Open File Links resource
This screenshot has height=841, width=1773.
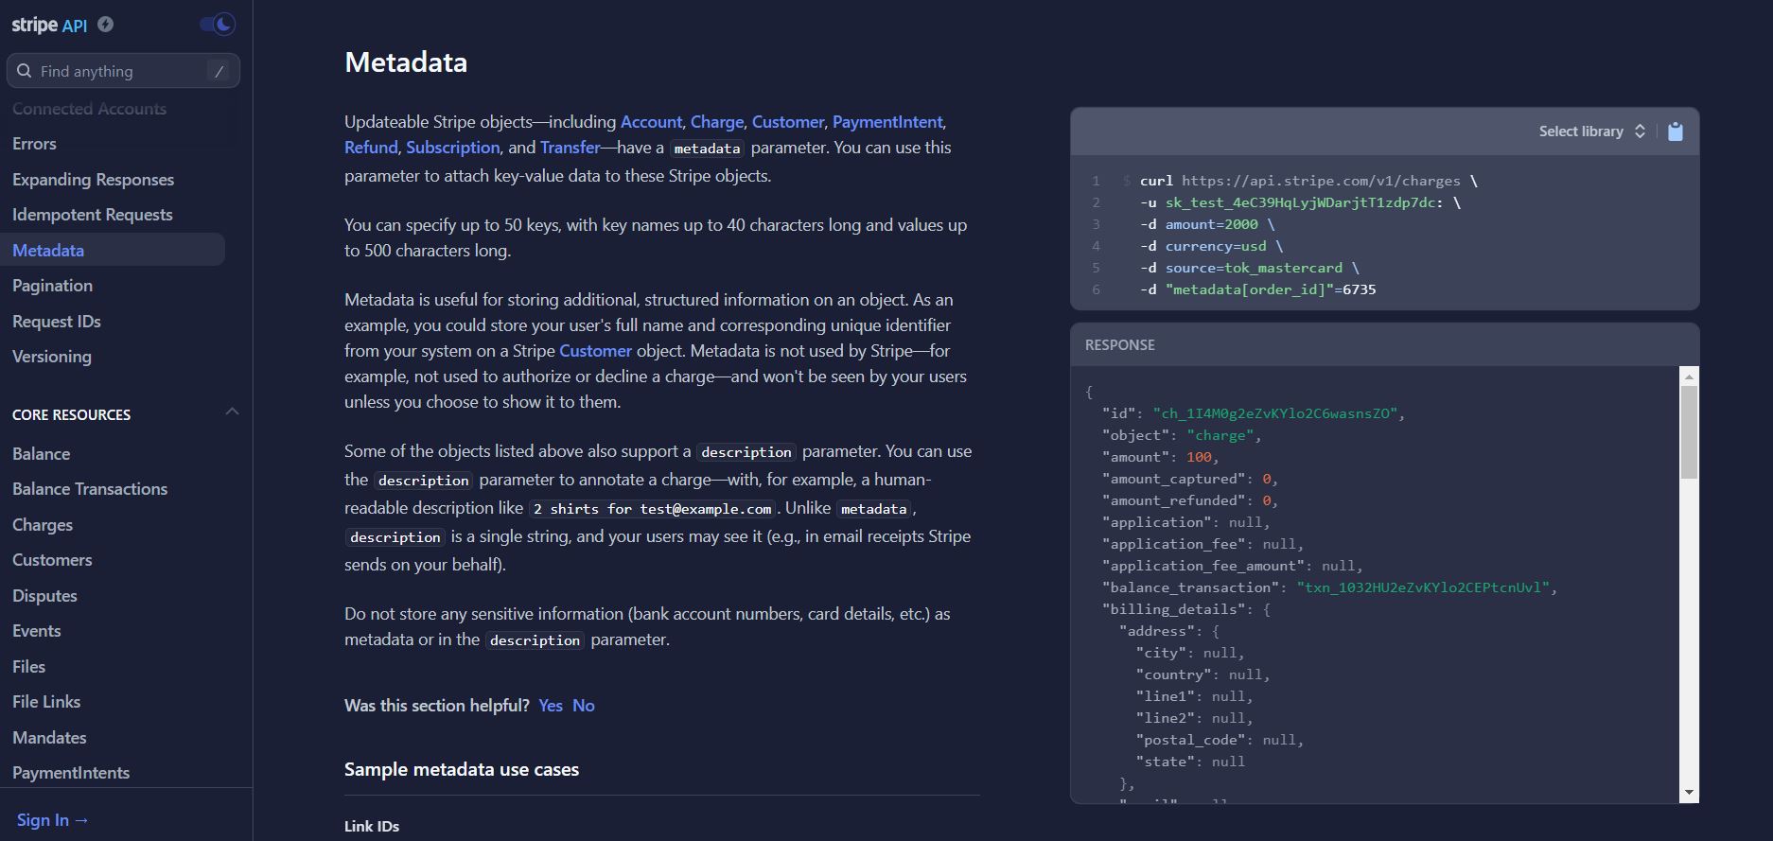[46, 702]
